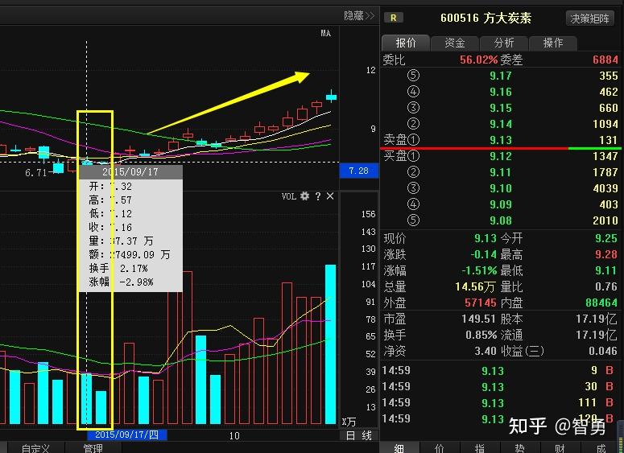This screenshot has width=624, height=453.
Task: Click the 2015/09/17 date marker on timeline
Action: pos(126,435)
